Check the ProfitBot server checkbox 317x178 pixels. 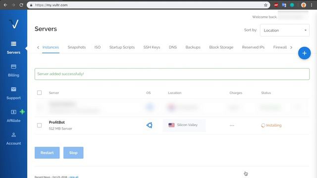coord(40,125)
